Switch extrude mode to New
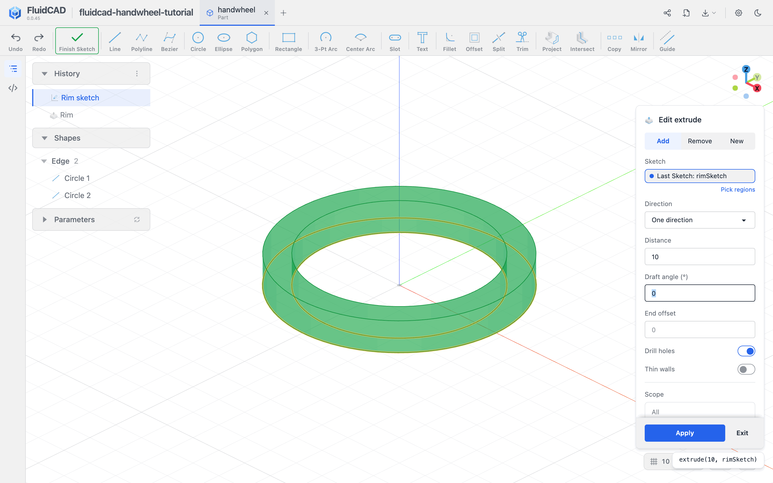This screenshot has height=483, width=773. coord(736,141)
